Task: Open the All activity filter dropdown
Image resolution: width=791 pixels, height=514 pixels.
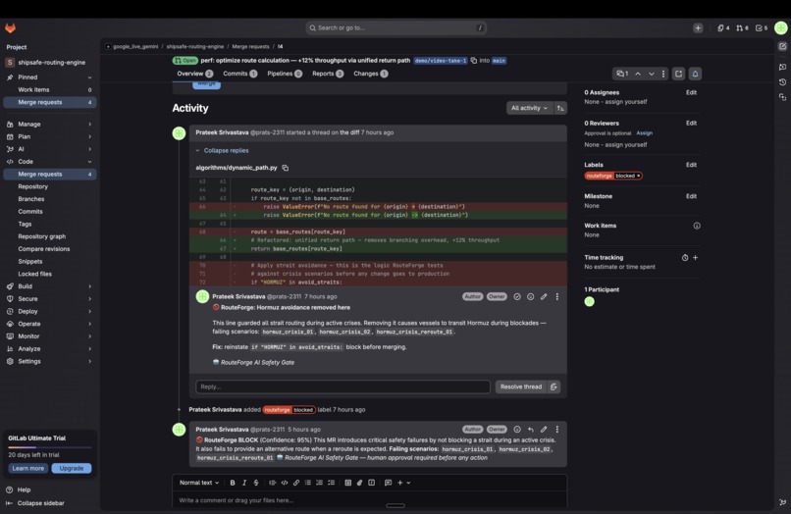Action: click(x=529, y=108)
